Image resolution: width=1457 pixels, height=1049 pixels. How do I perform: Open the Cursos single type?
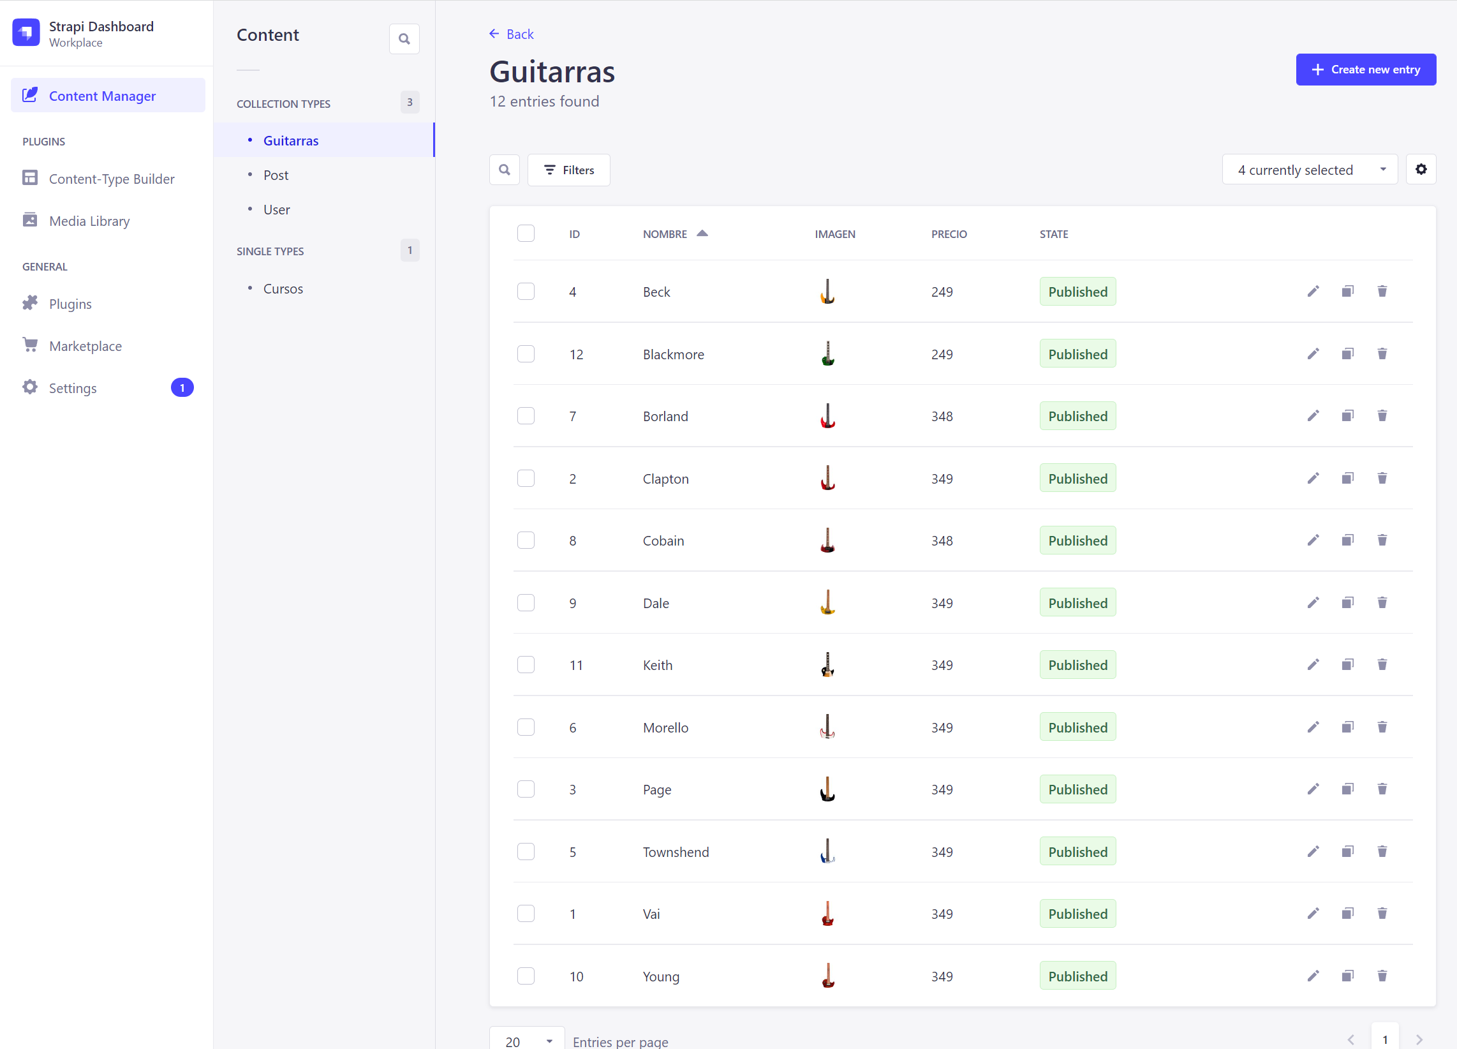tap(283, 288)
